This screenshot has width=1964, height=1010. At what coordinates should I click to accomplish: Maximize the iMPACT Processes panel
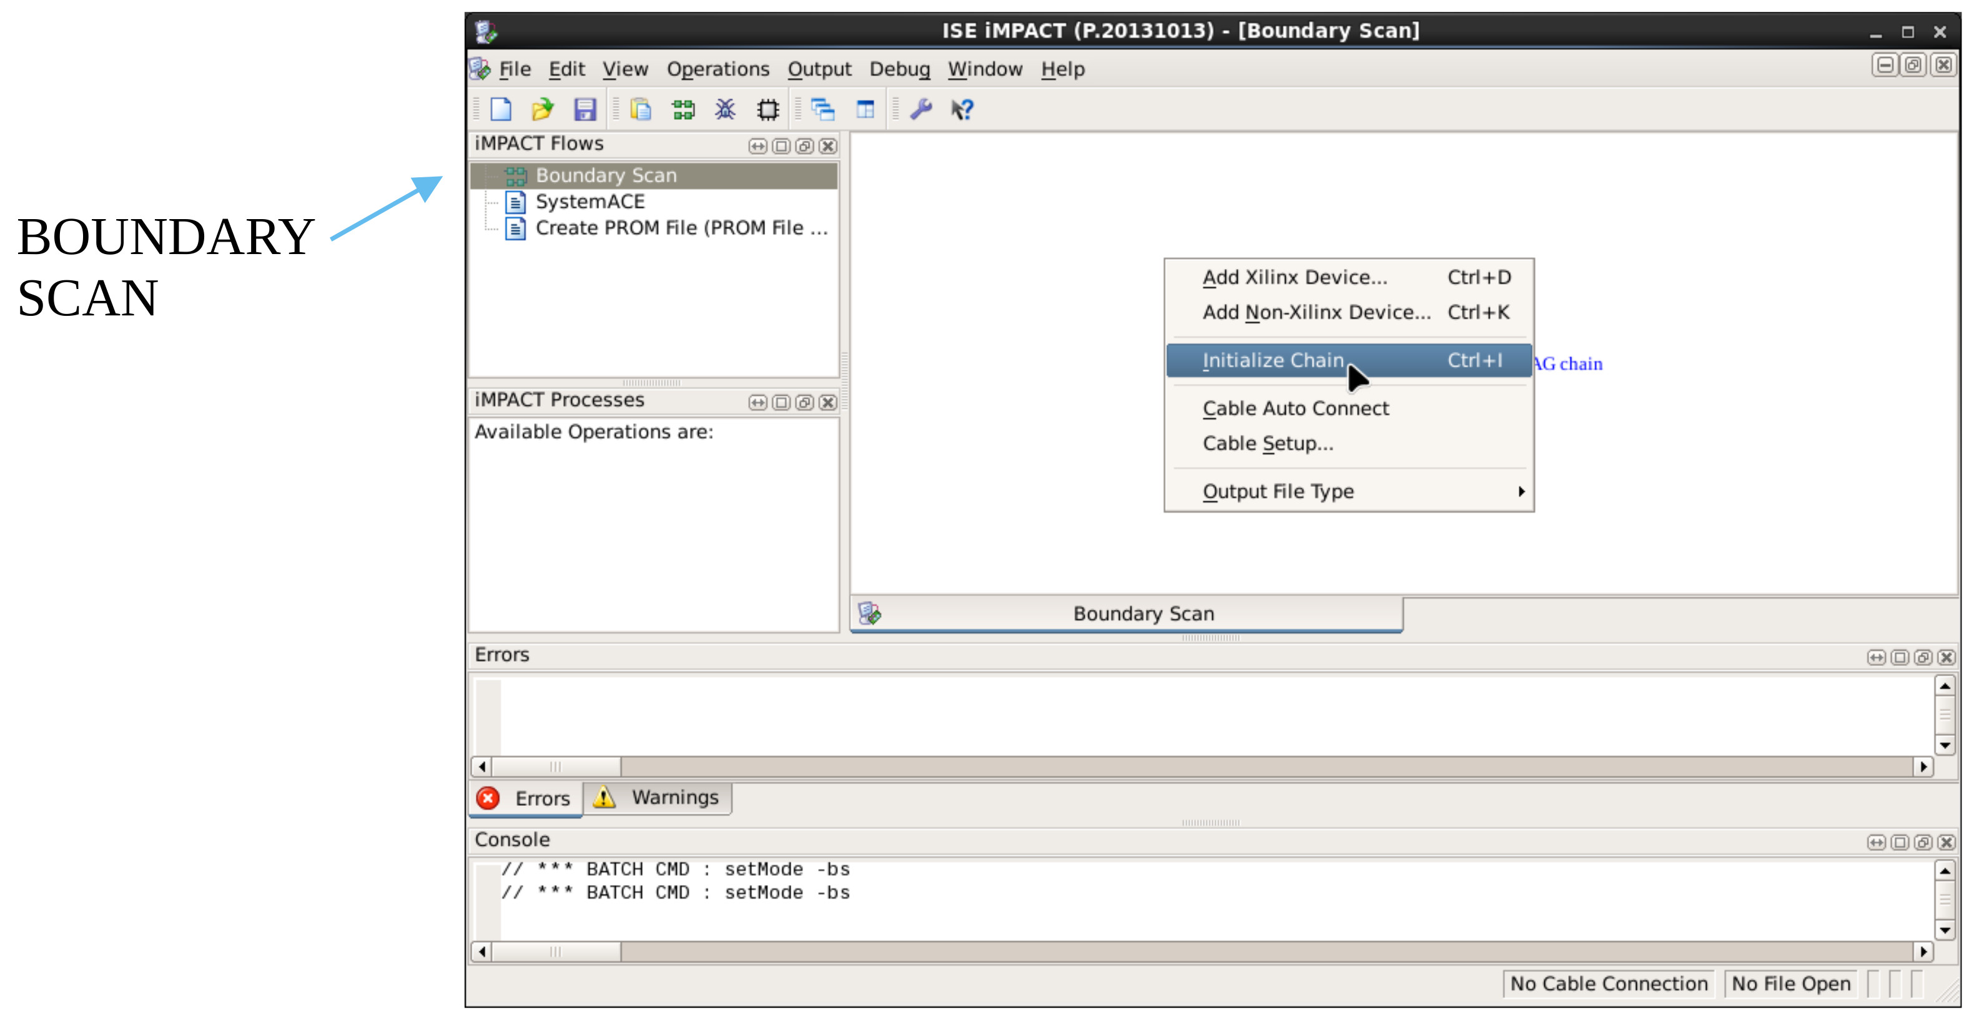click(781, 403)
